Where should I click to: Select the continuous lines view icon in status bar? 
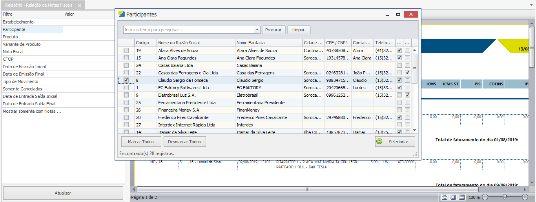(462, 197)
